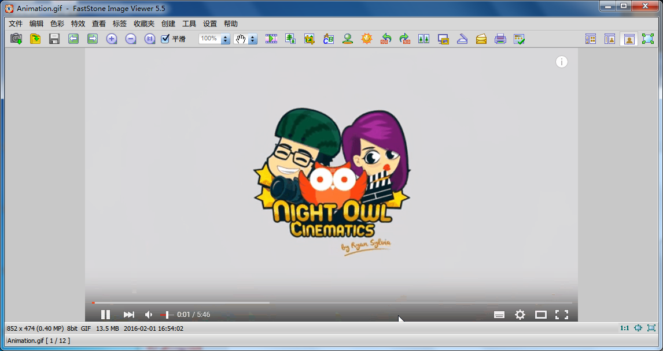Open the 工具 menu
Image resolution: width=663 pixels, height=351 pixels.
click(189, 24)
